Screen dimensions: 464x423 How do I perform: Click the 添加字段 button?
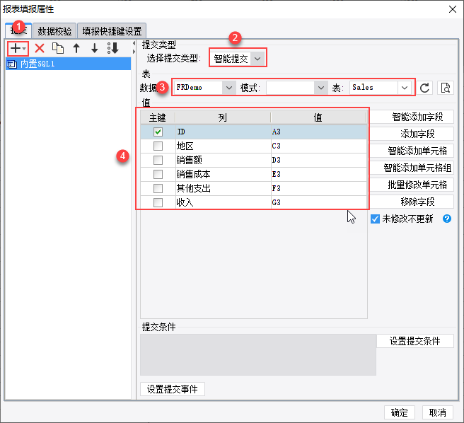click(x=412, y=134)
